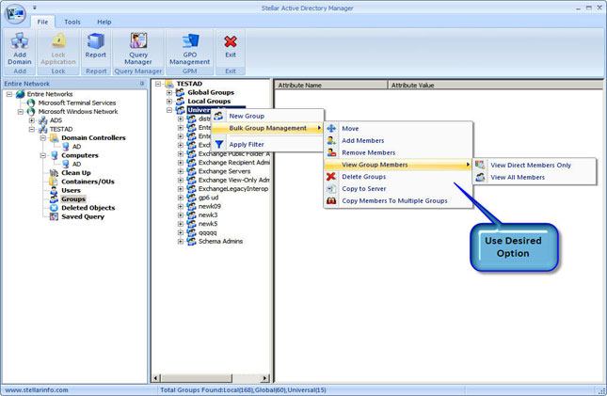Click the Attribute Name column header
This screenshot has height=396, width=607.
pyautogui.click(x=331, y=86)
